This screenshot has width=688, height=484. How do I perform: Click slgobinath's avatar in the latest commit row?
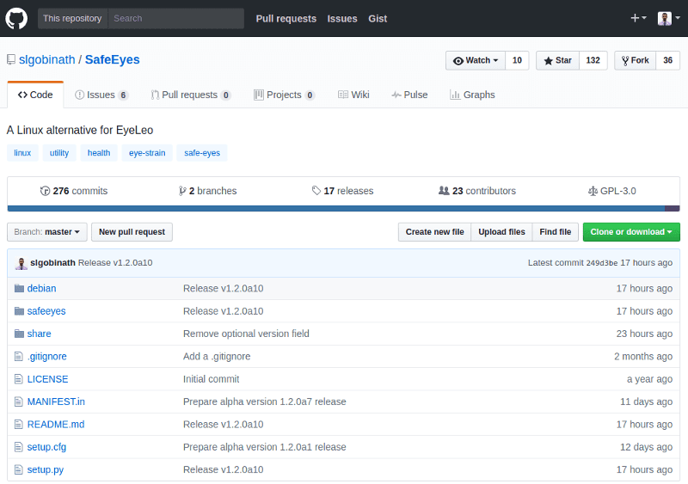click(21, 263)
